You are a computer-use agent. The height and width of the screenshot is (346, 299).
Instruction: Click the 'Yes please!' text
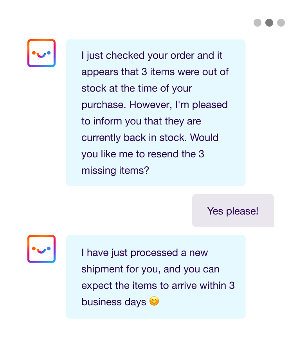[x=233, y=211]
